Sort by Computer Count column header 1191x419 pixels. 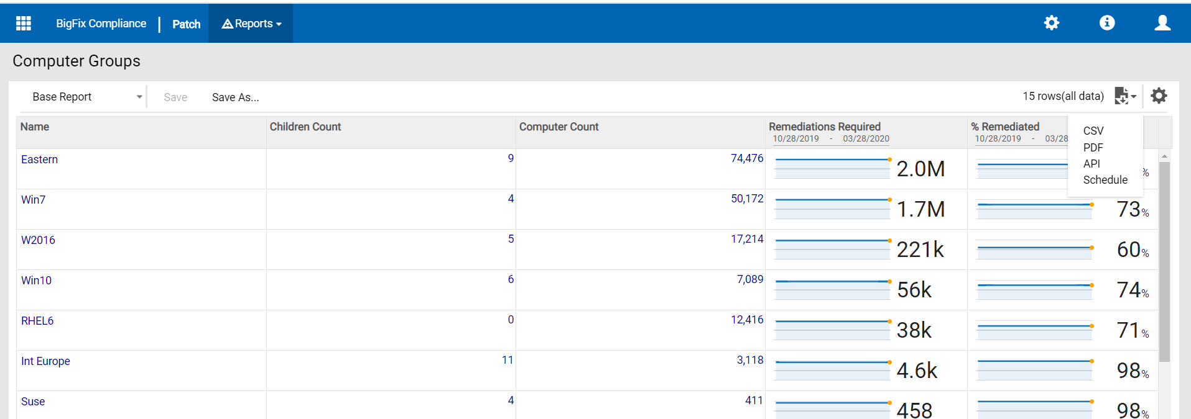(558, 127)
